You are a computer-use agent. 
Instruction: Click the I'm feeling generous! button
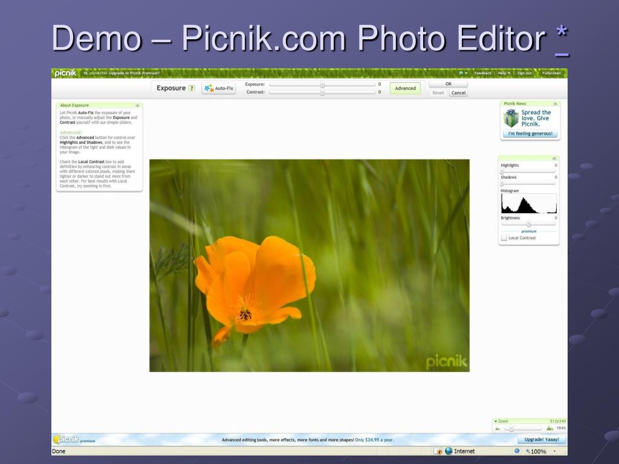[x=530, y=134]
